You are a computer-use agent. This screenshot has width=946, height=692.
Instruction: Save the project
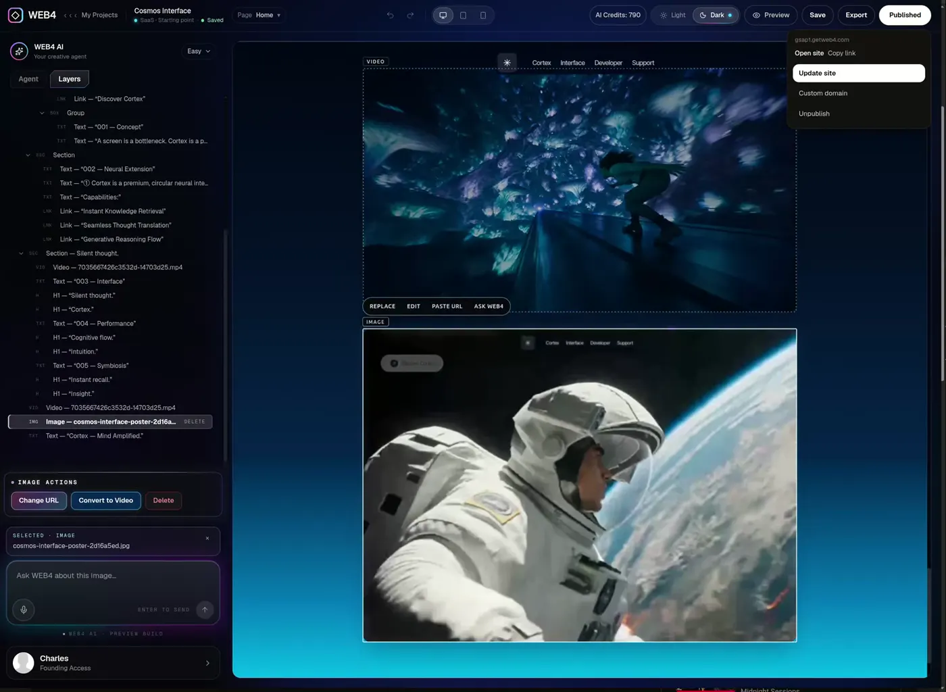[x=818, y=15]
